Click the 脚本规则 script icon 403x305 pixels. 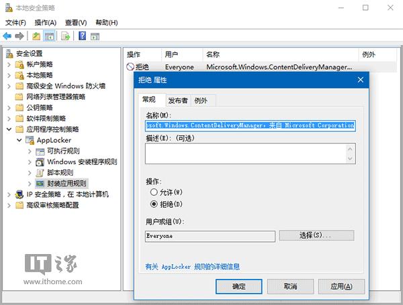(x=40, y=172)
